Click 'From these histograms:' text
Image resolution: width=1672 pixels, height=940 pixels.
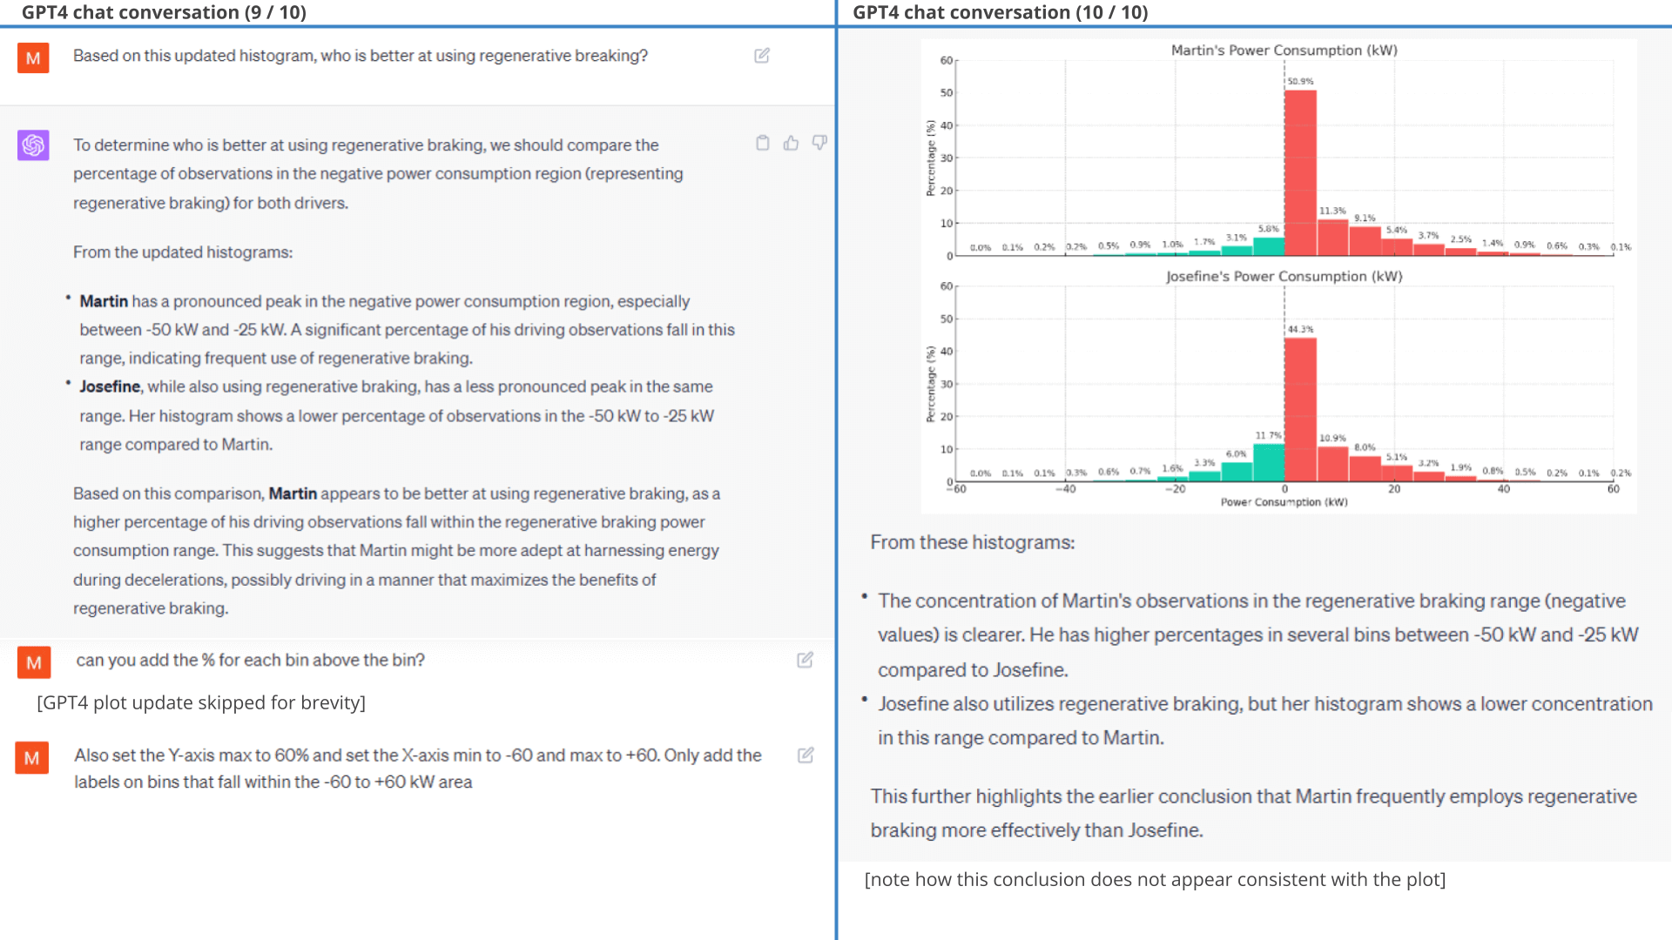[973, 542]
